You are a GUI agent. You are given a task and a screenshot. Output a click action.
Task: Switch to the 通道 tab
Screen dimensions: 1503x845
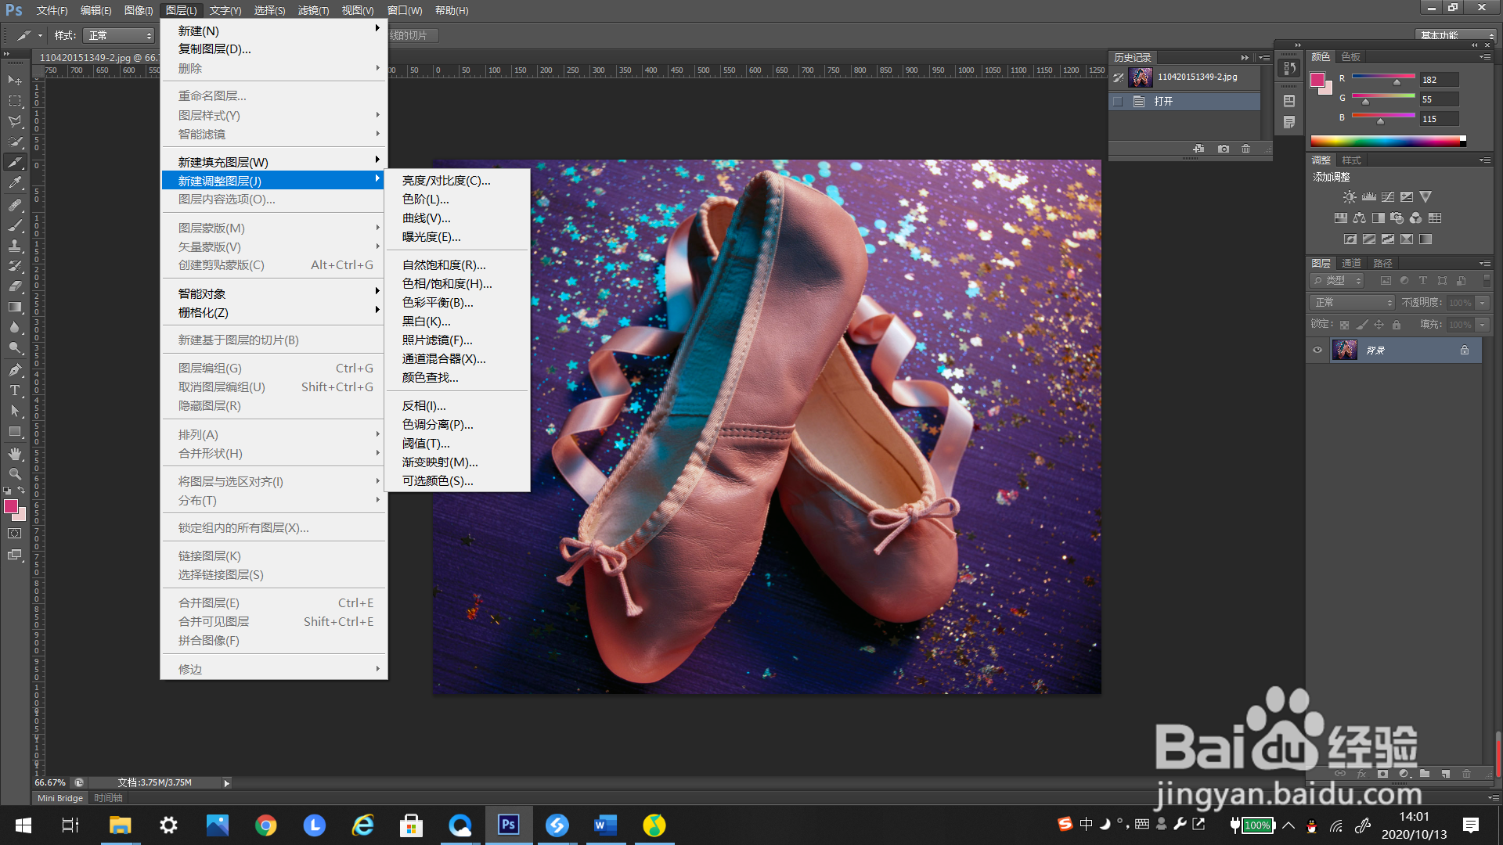[x=1351, y=264]
